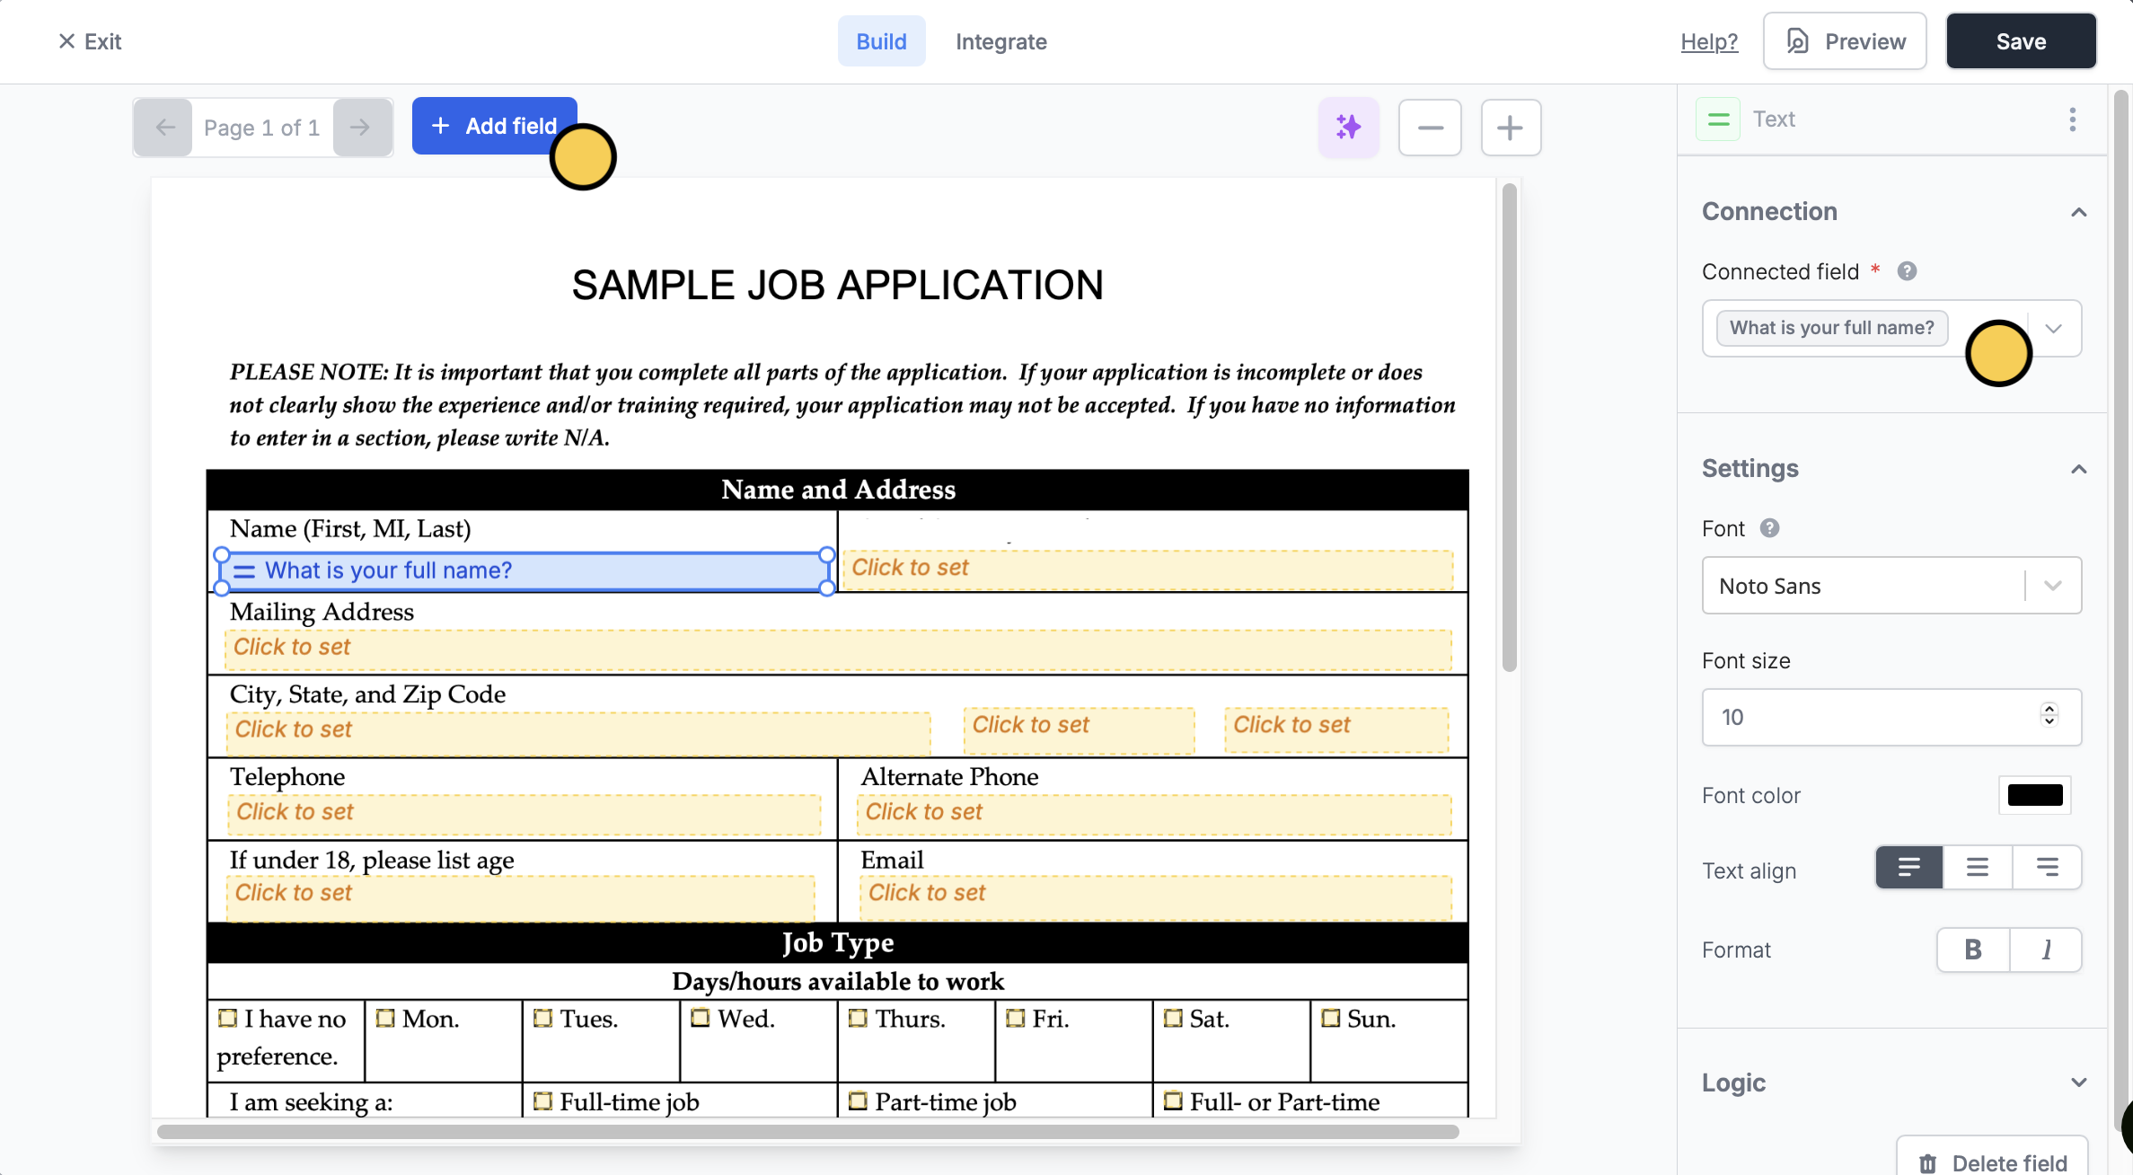Select the Build tab

click(x=881, y=41)
